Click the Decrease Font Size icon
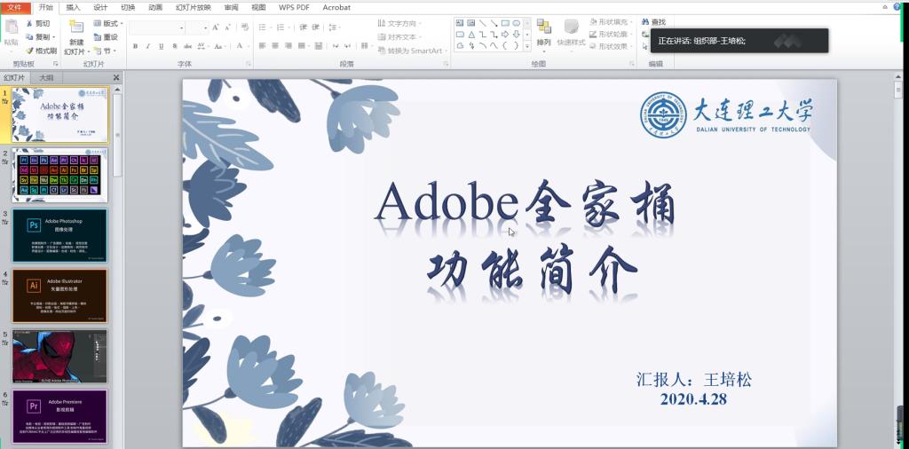The width and height of the screenshot is (909, 449). [x=228, y=28]
